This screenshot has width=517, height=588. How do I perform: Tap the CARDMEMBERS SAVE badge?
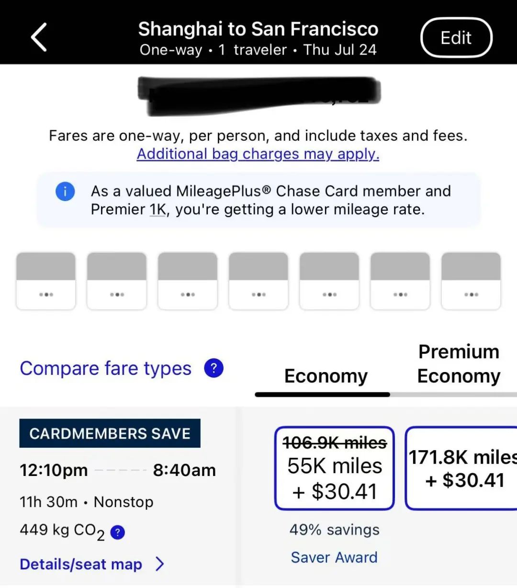point(110,433)
